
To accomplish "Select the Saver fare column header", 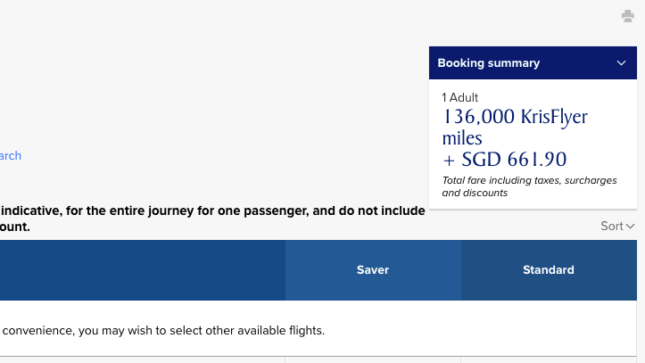I will click(x=373, y=270).
